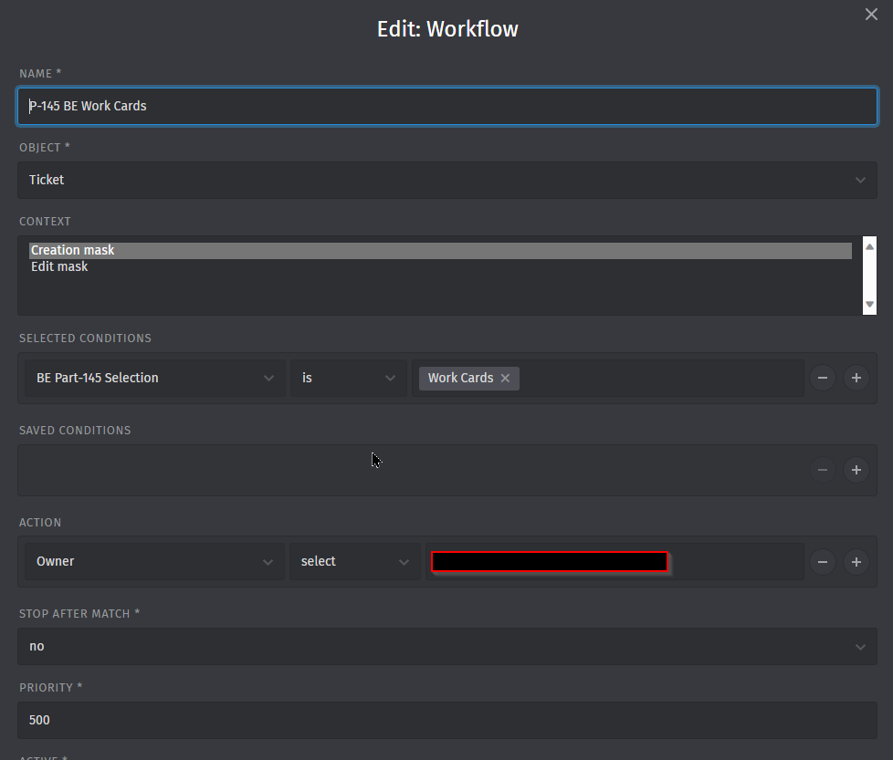Click Context list scroll down arrow
Screen dimensions: 893x760
click(869, 305)
